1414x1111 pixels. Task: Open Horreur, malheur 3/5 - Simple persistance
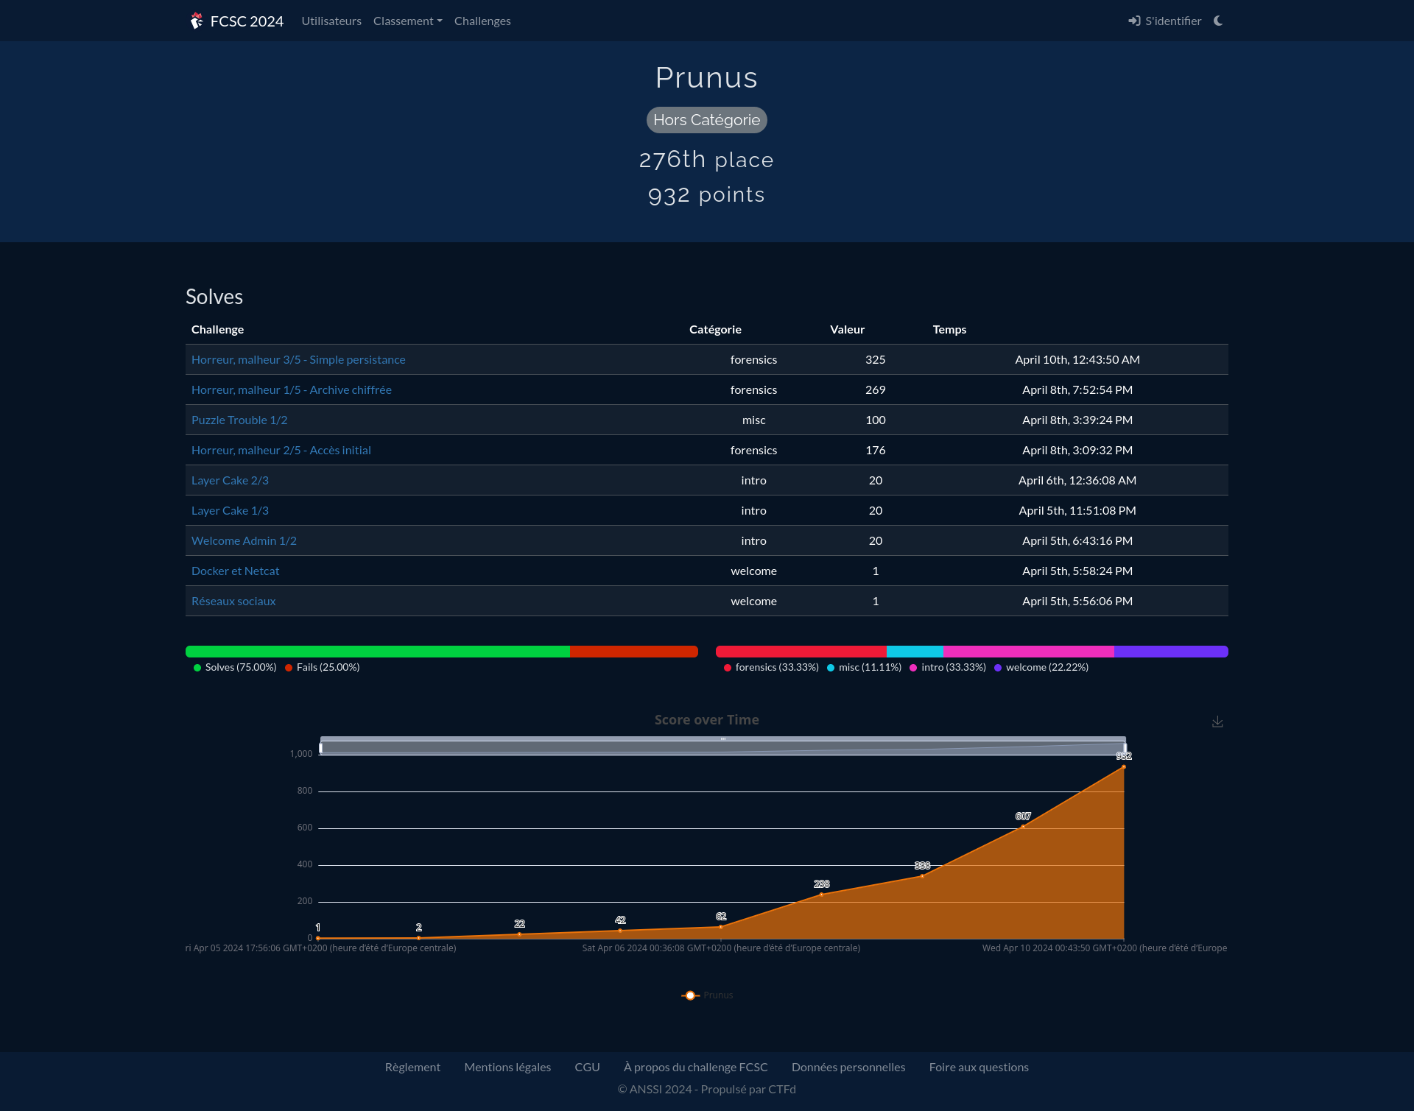[298, 359]
